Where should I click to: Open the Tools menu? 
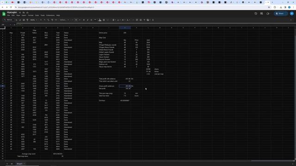click(43, 15)
